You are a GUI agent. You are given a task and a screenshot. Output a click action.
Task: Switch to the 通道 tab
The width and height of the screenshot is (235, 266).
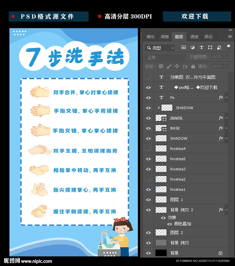click(x=194, y=37)
